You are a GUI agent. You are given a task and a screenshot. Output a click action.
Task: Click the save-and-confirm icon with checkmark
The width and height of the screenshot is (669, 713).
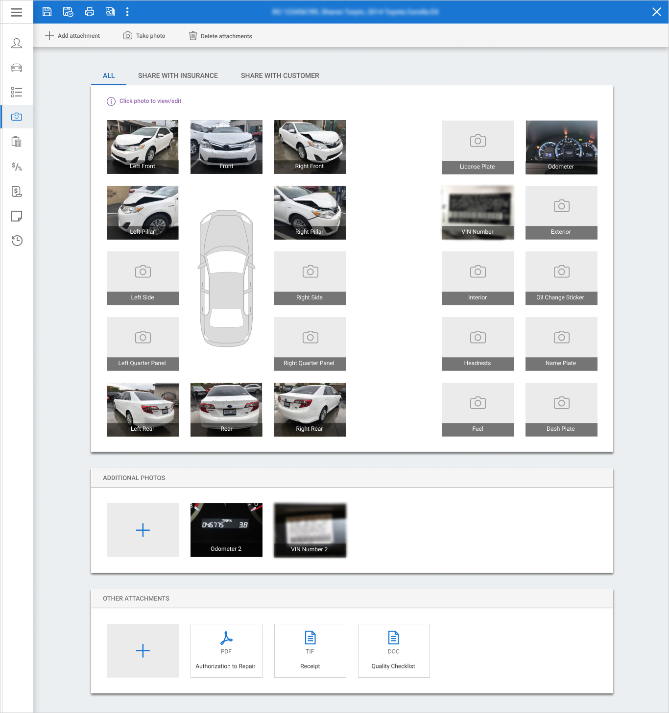68,12
